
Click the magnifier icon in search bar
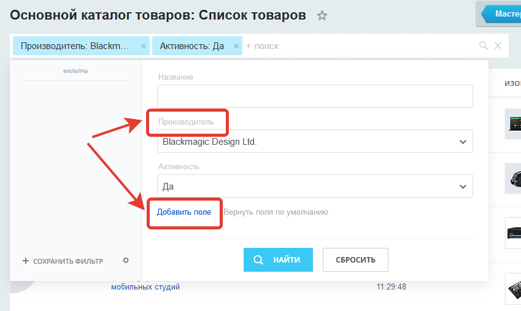pos(484,46)
